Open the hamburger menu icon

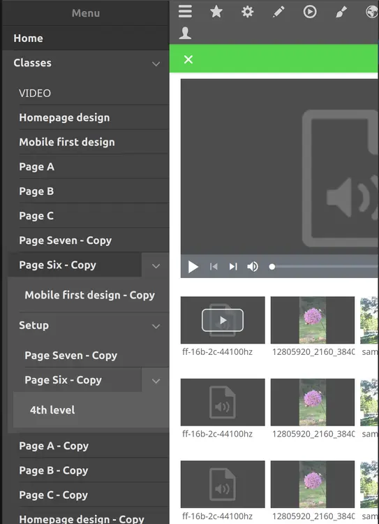pos(185,12)
